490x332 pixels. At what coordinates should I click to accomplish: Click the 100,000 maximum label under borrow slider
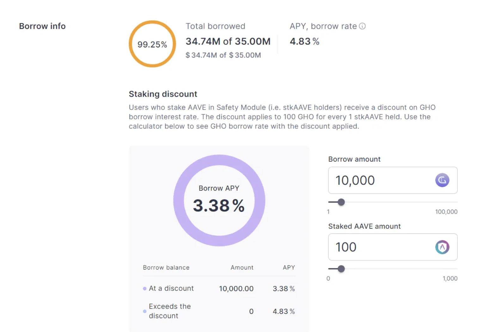(446, 212)
